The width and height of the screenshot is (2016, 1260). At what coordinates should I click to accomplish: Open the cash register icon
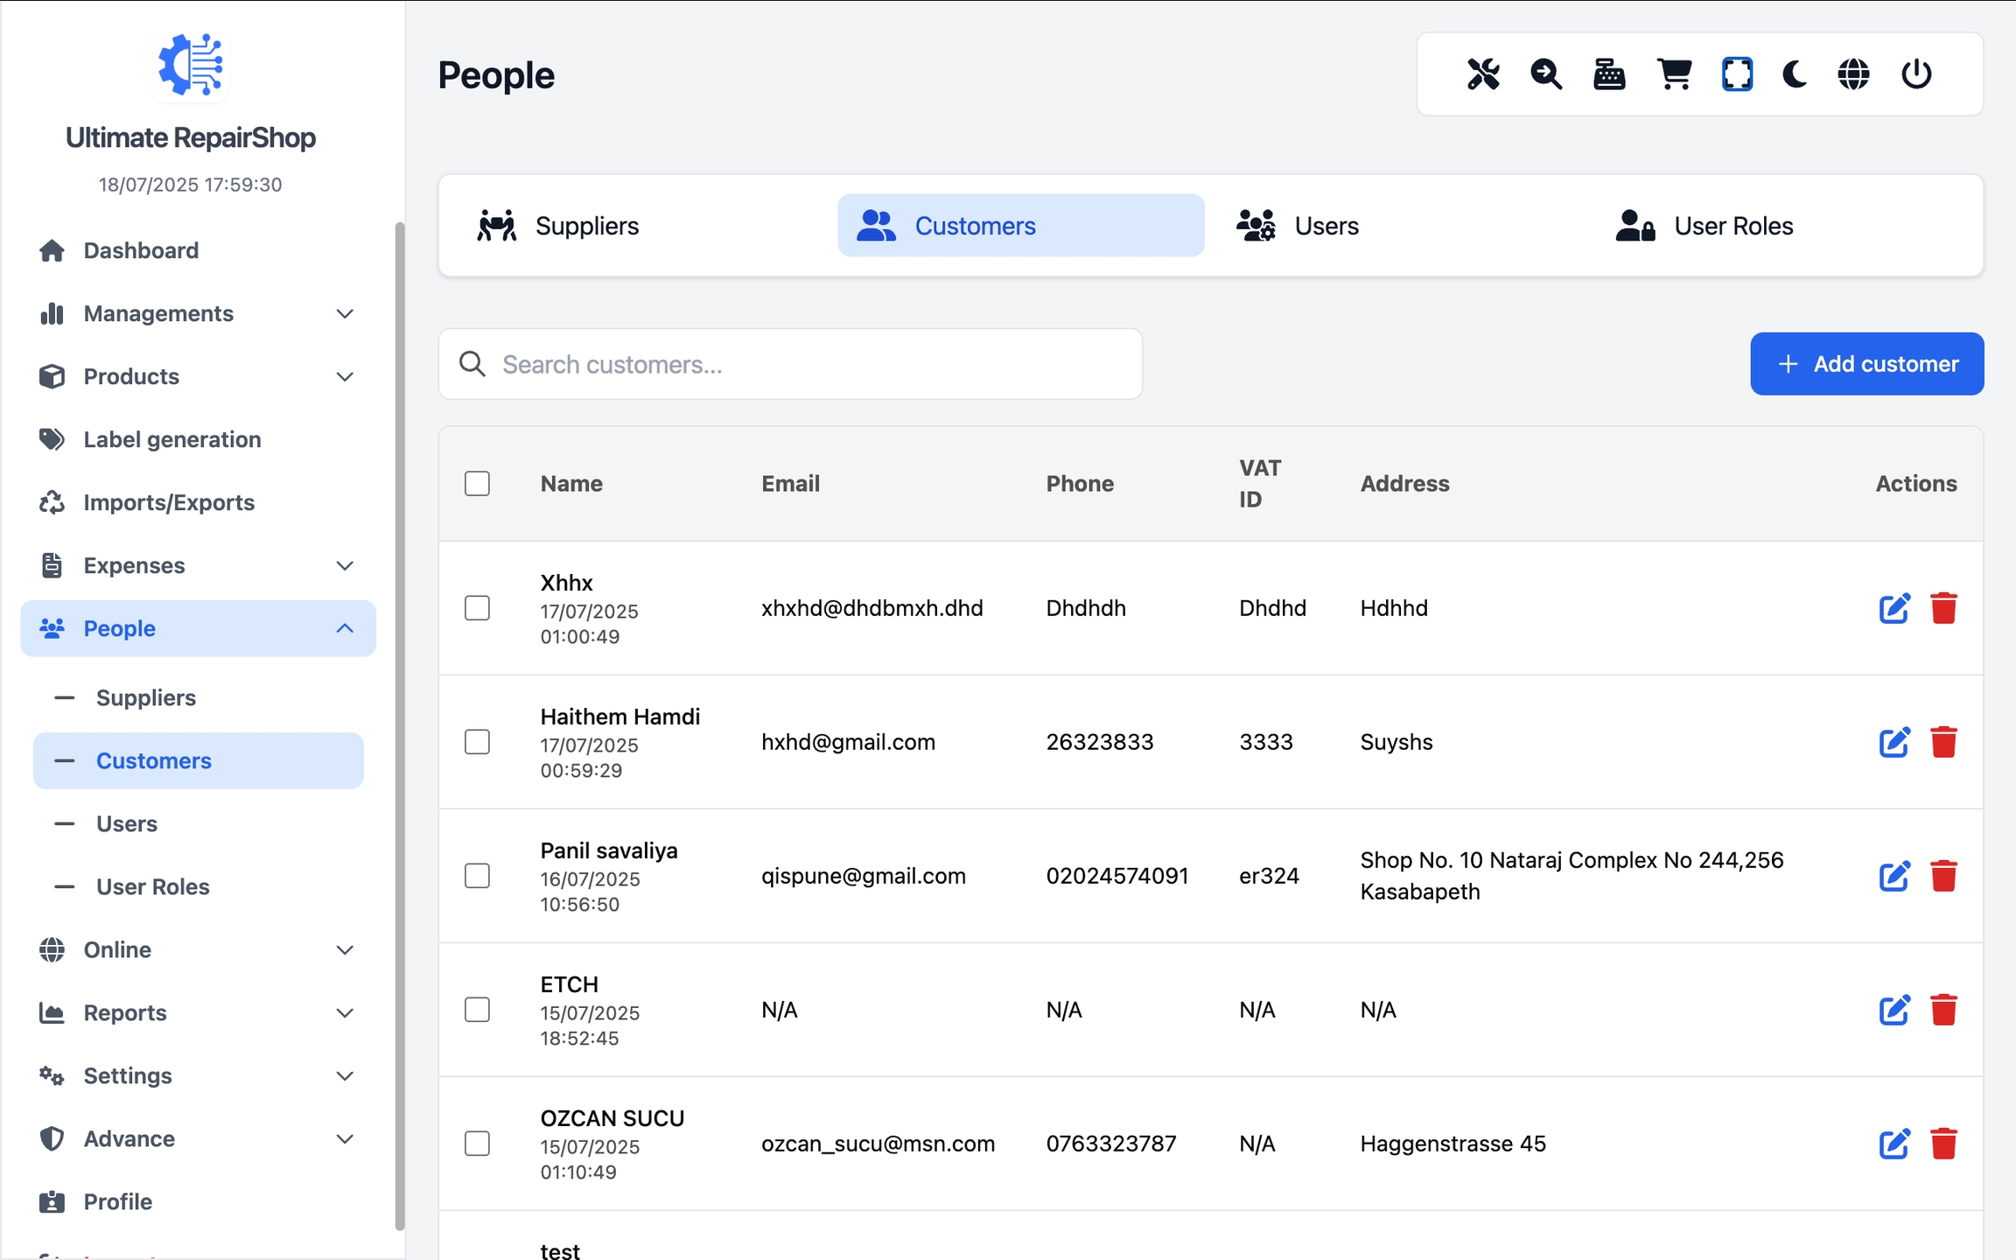[1609, 74]
